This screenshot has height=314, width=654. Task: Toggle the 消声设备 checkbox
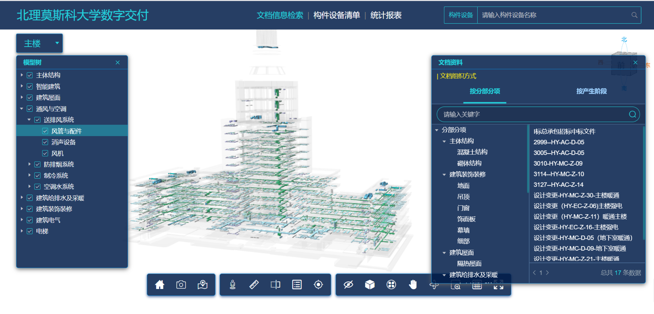click(45, 142)
